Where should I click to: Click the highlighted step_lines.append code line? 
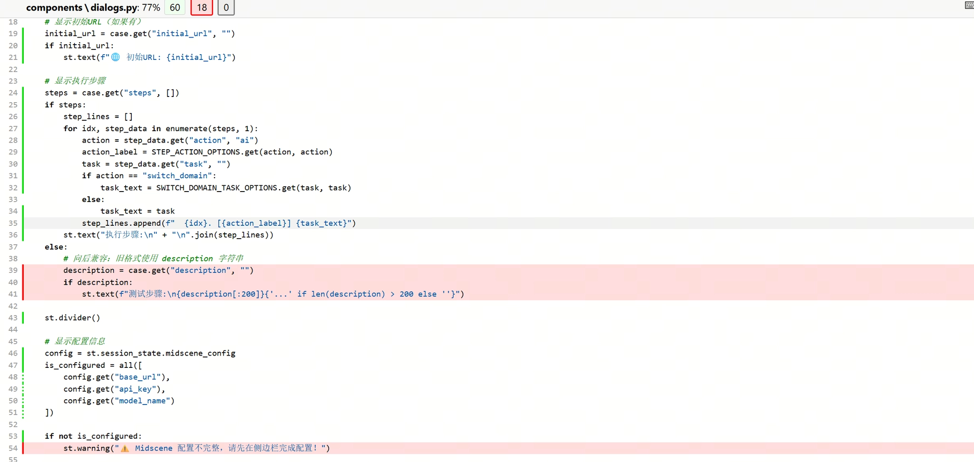(x=219, y=223)
